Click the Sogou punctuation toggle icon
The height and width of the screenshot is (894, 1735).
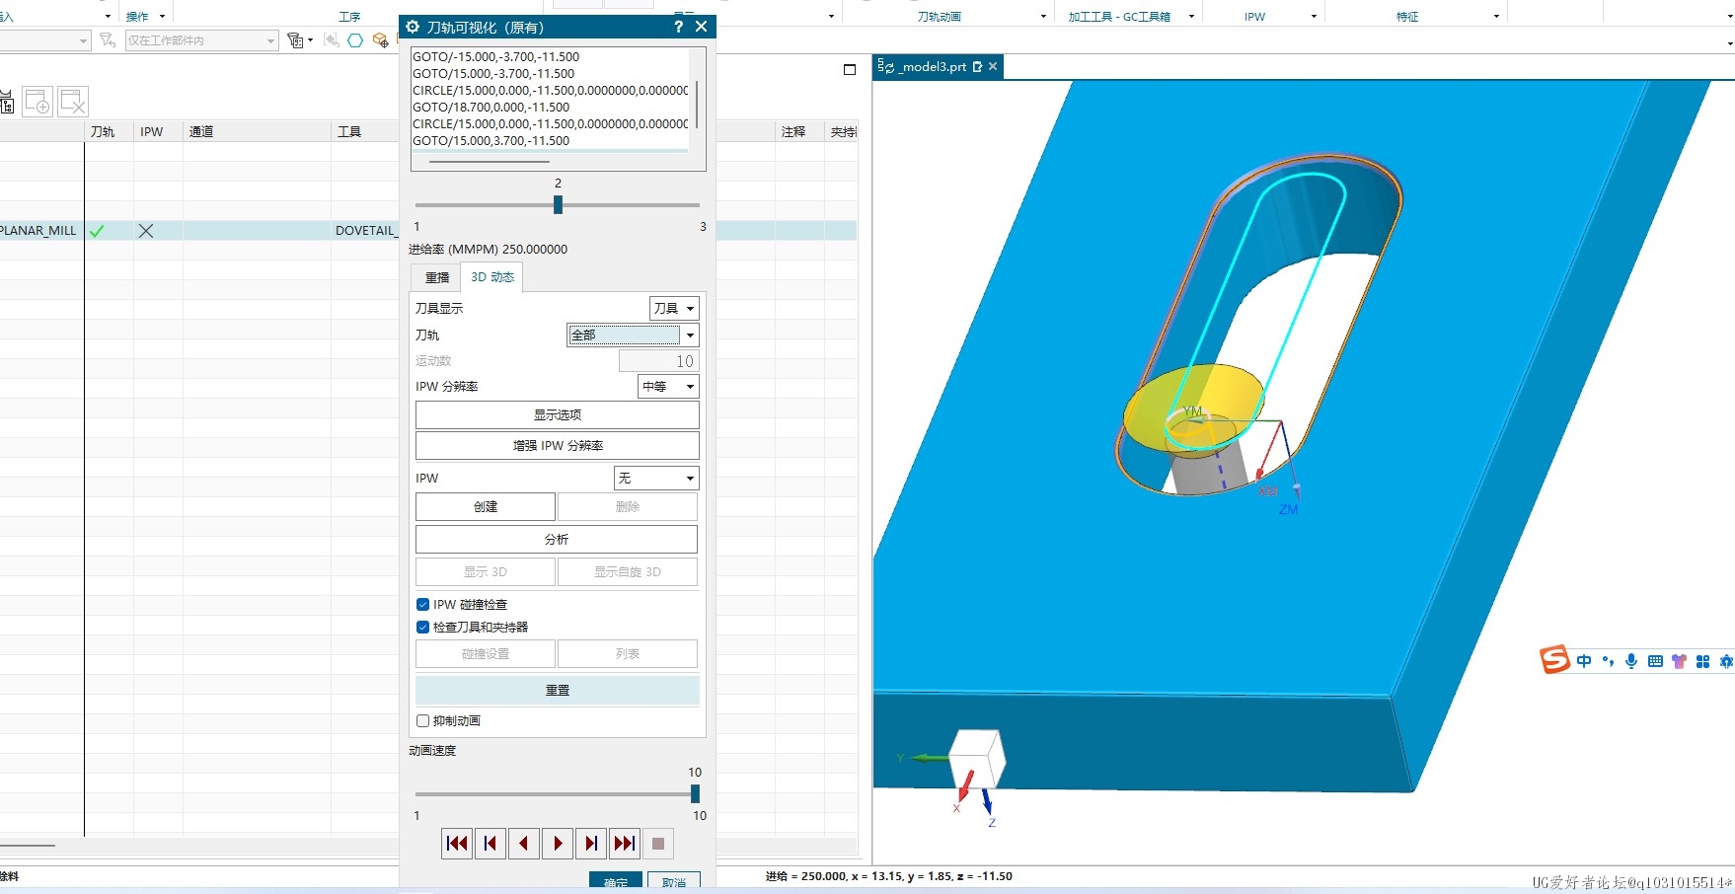click(1608, 661)
